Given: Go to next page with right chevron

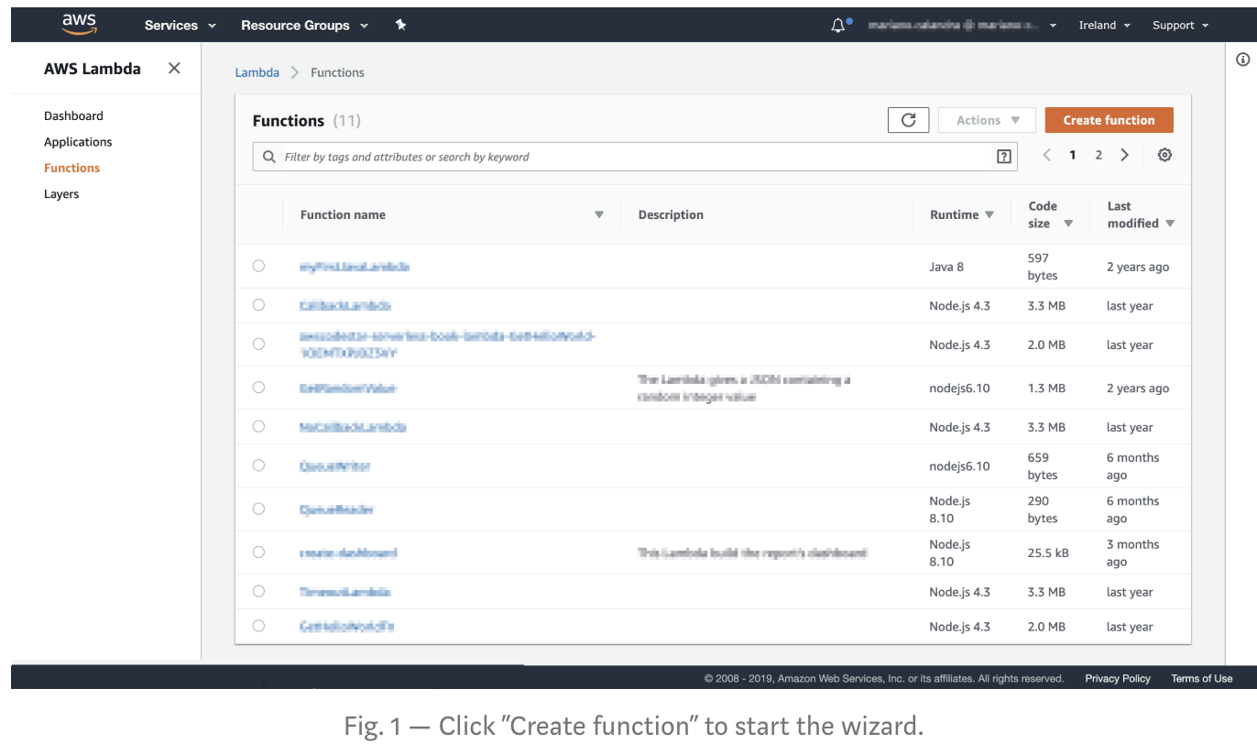Looking at the screenshot, I should [x=1124, y=155].
